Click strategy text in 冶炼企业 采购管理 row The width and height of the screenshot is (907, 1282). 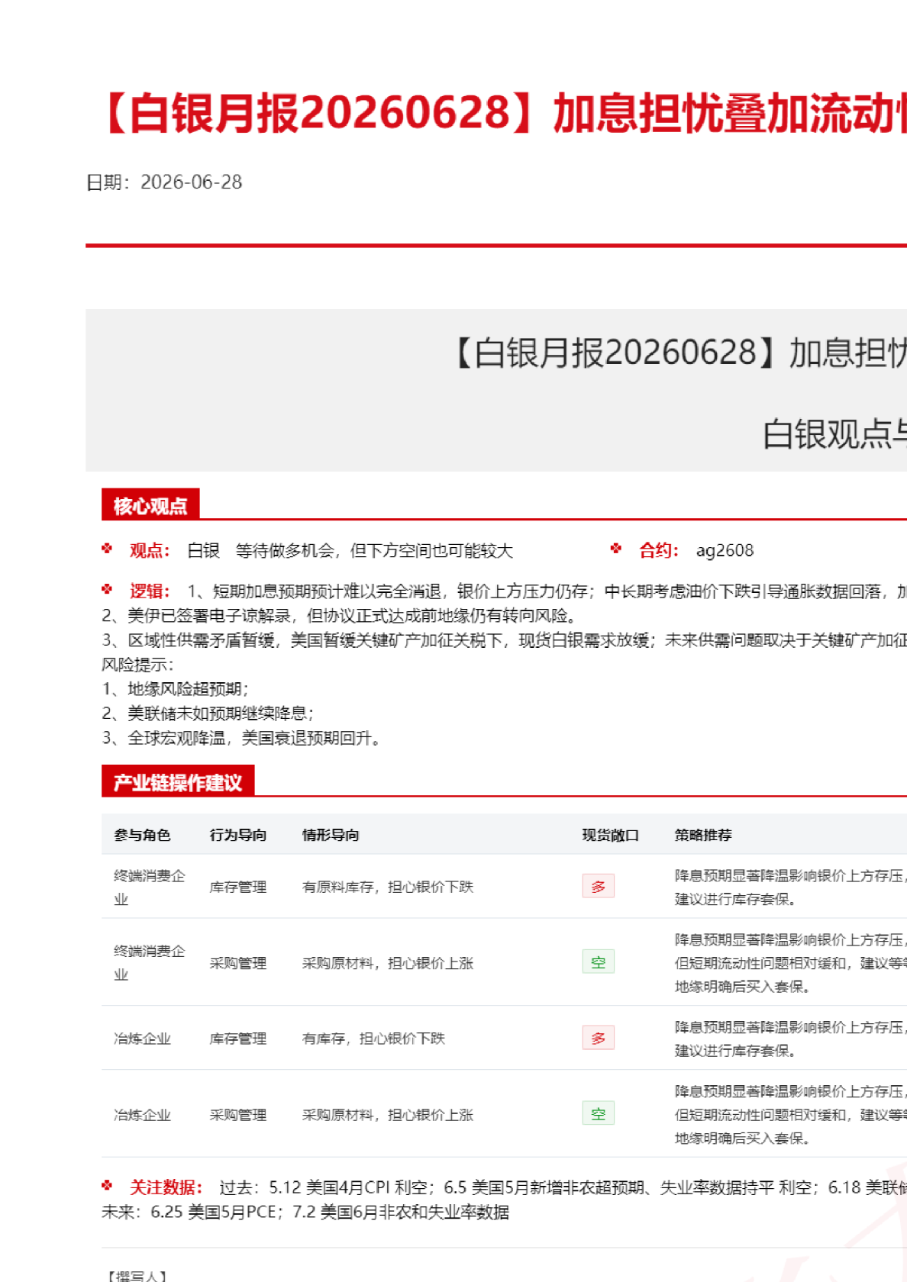[791, 1115]
